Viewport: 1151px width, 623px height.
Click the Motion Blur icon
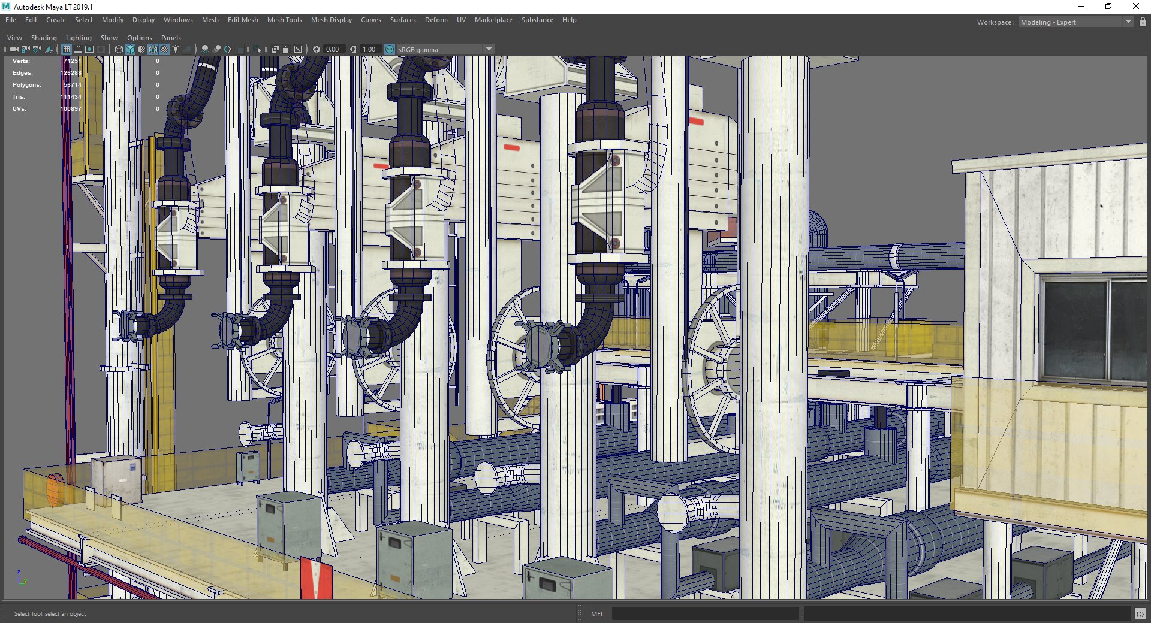[216, 49]
